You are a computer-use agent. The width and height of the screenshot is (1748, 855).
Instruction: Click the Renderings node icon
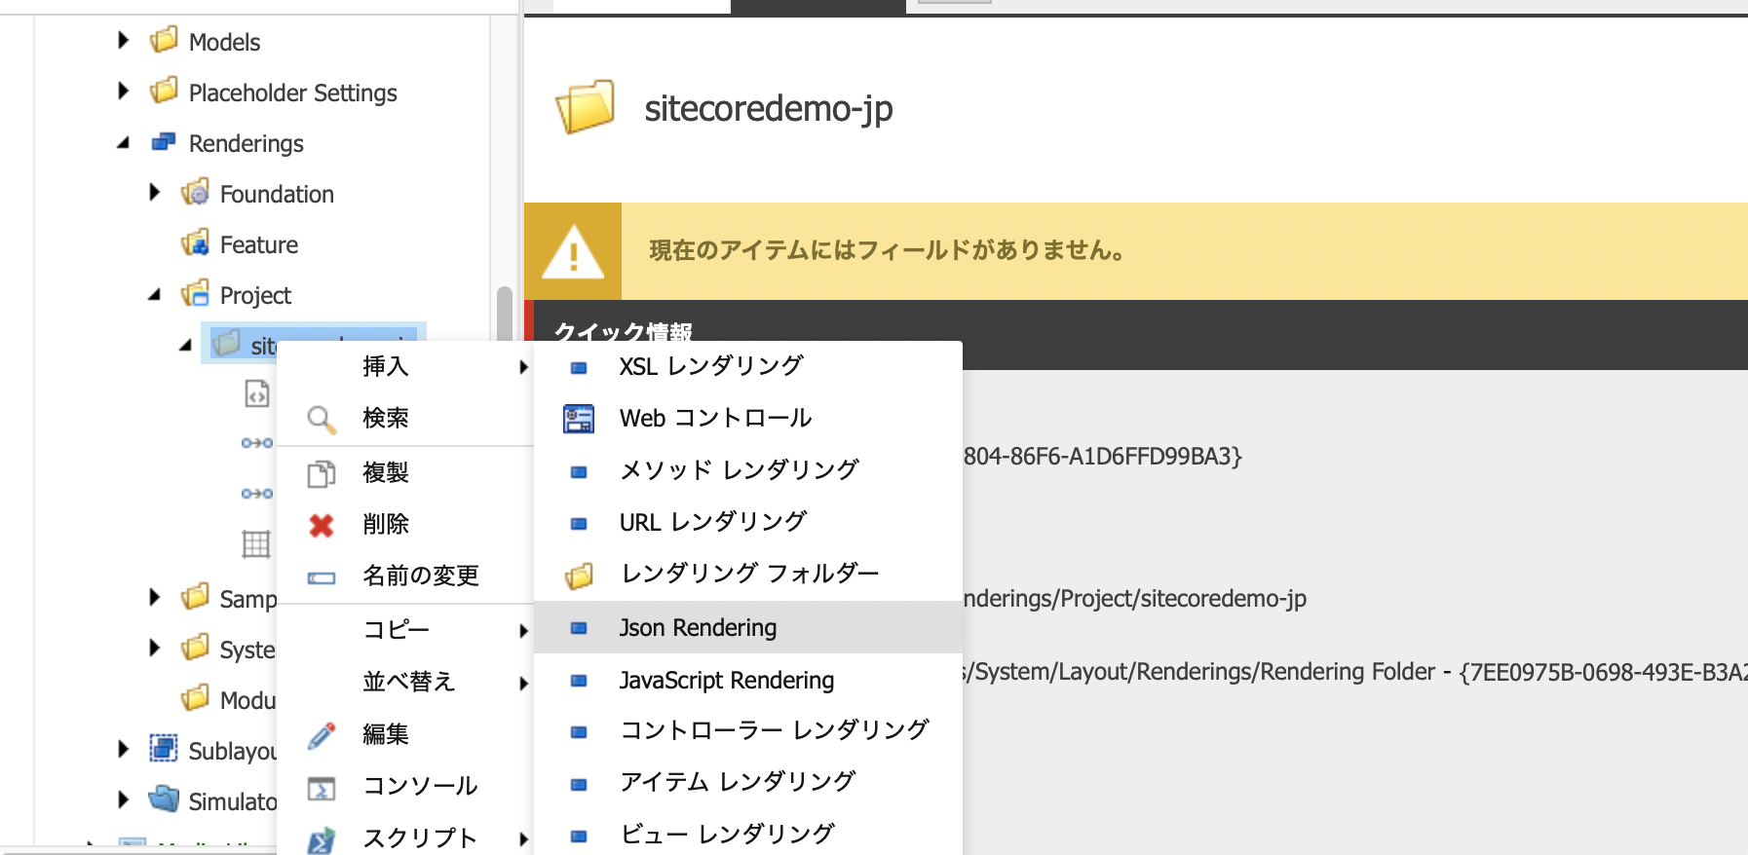[164, 142]
